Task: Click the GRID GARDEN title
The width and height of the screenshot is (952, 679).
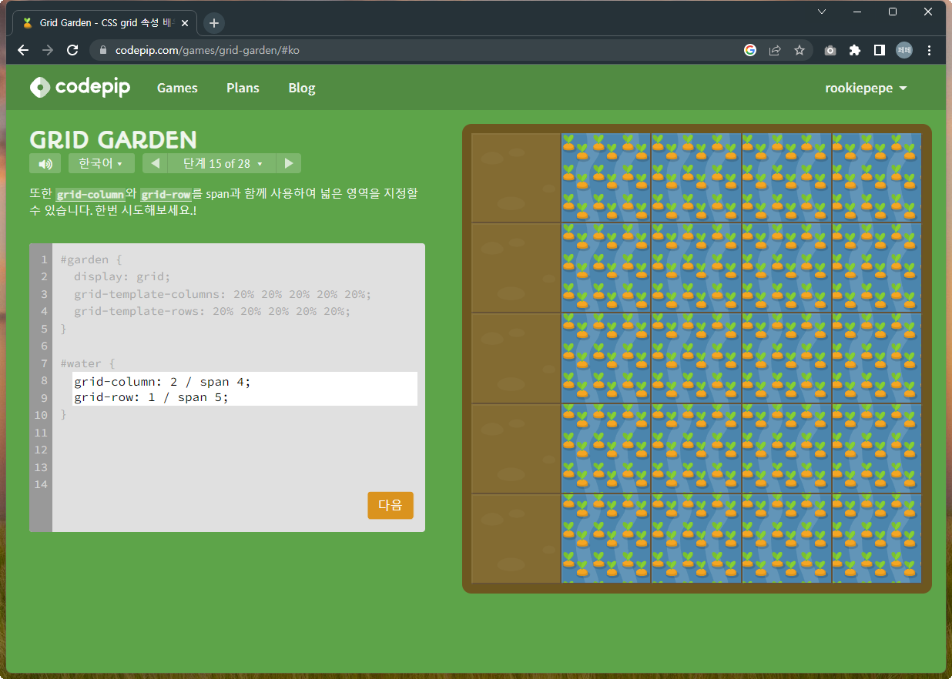Action: tap(113, 139)
